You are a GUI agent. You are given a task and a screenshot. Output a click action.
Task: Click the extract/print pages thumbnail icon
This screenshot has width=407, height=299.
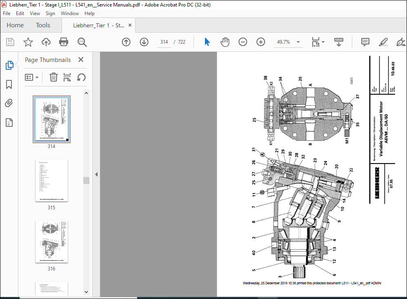point(67,77)
